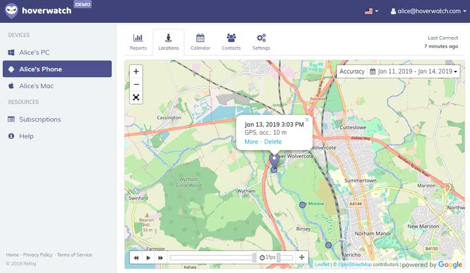Screen dimensions: 470x273
Task: Close the location popup
Action: coord(307,120)
